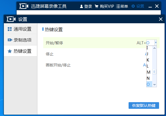This screenshot has width=166, height=116.
Task: Choose letter M from hotkey list
Action: click(149, 72)
